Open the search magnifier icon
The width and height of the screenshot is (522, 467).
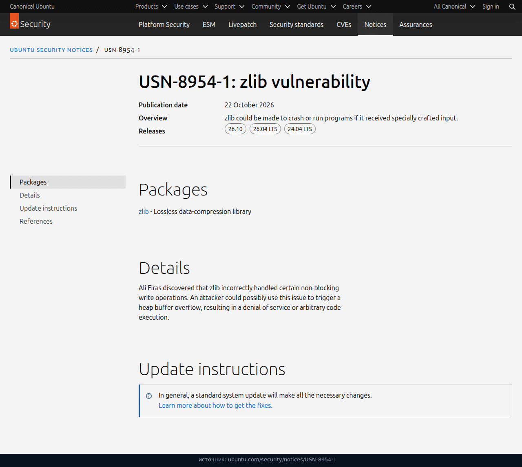point(512,7)
